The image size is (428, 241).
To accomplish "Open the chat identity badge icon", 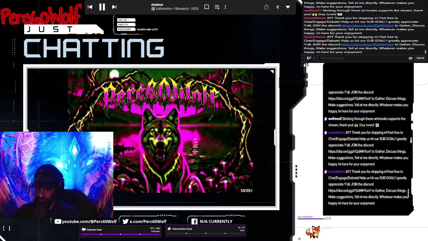I will [x=309, y=58].
